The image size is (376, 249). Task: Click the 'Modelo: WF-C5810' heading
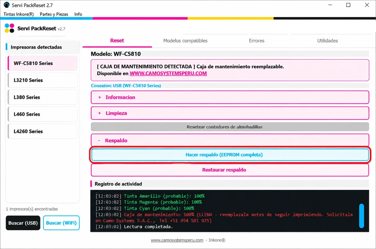coord(116,54)
